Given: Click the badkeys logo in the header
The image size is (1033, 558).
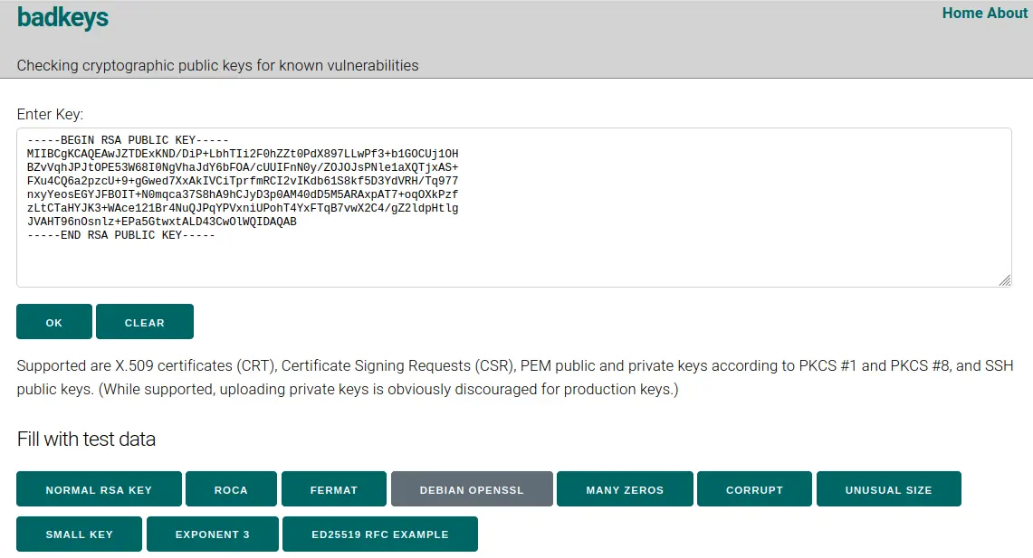Looking at the screenshot, I should (62, 18).
